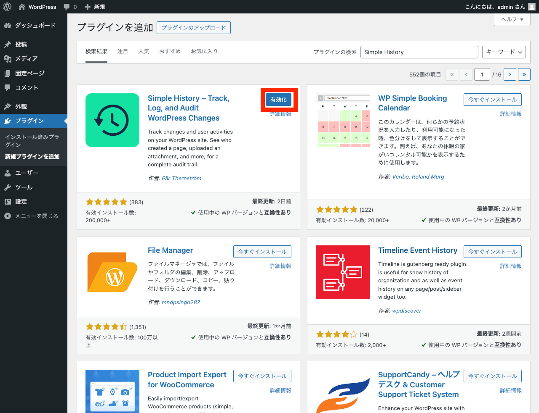Open 詳細情報 for SupportCandy

pyautogui.click(x=511, y=390)
